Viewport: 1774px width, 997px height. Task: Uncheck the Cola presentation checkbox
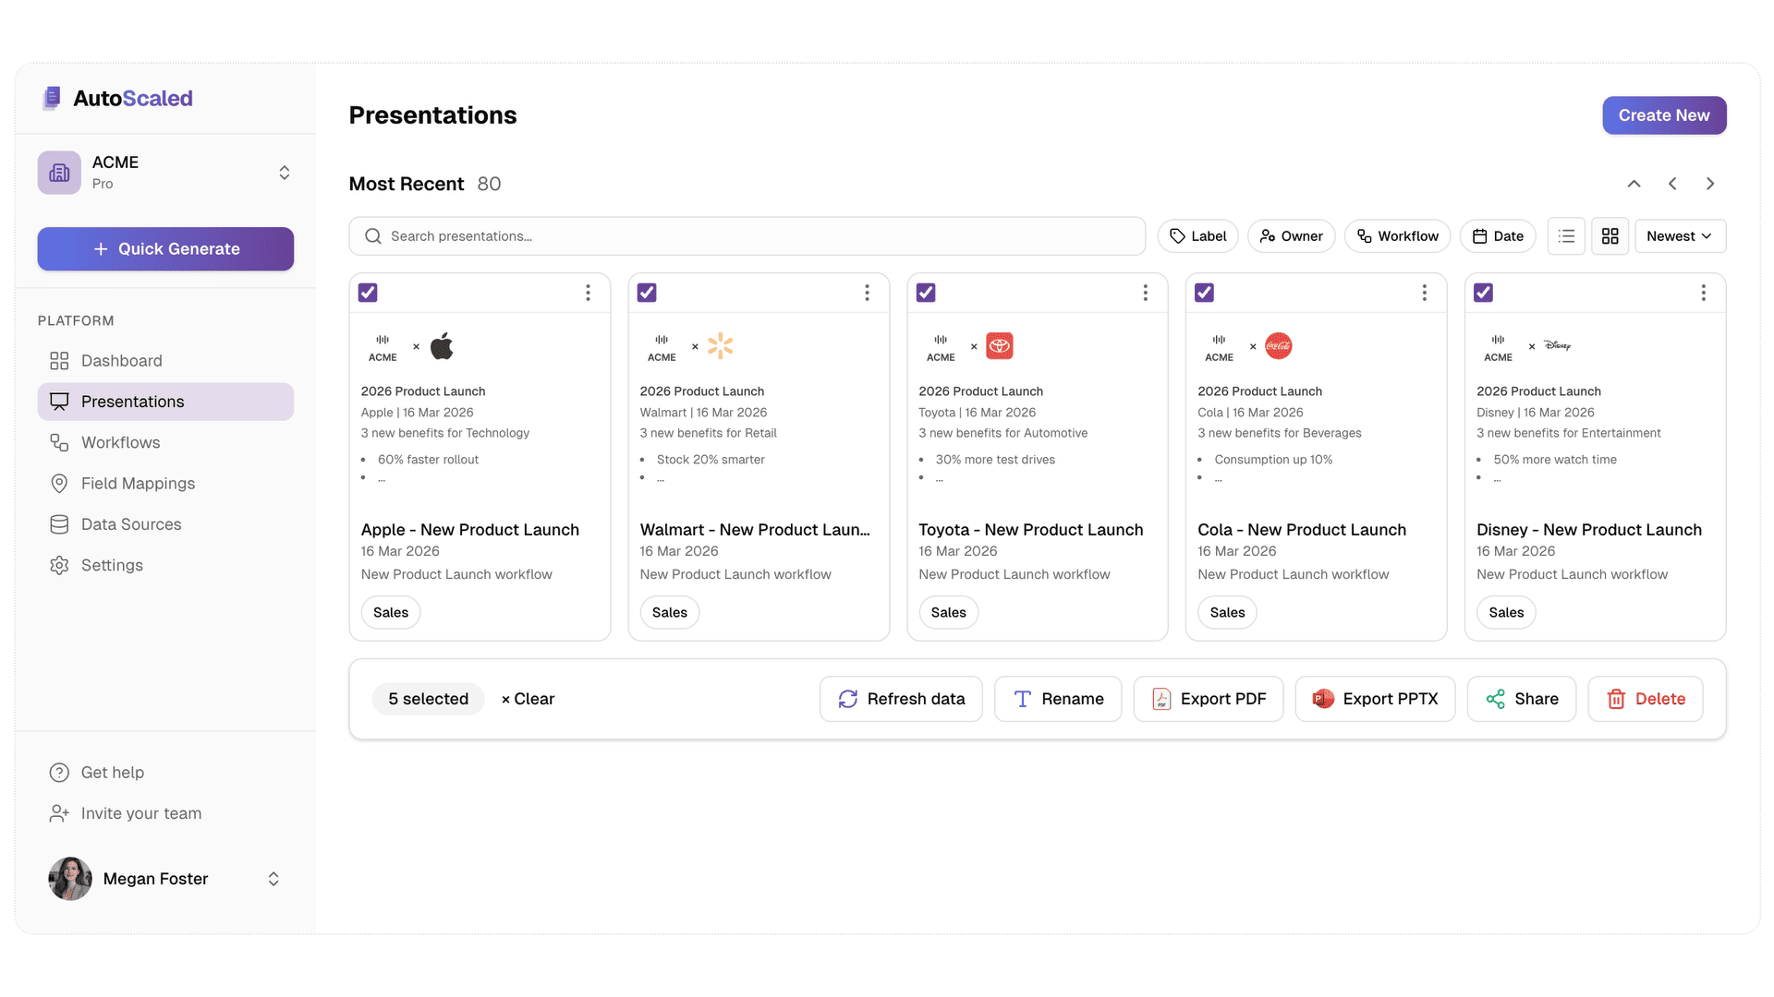[x=1204, y=293]
